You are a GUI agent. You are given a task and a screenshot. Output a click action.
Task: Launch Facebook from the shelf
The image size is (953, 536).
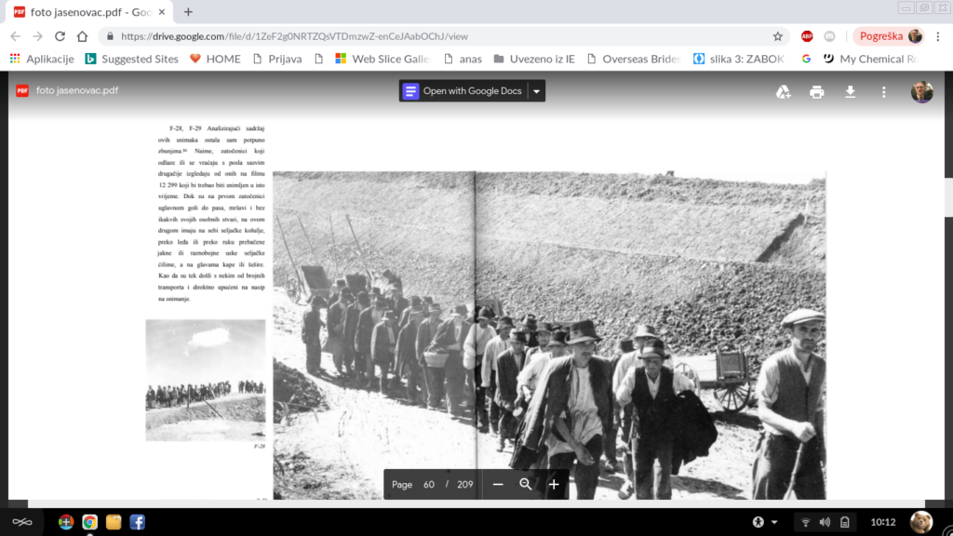[137, 522]
